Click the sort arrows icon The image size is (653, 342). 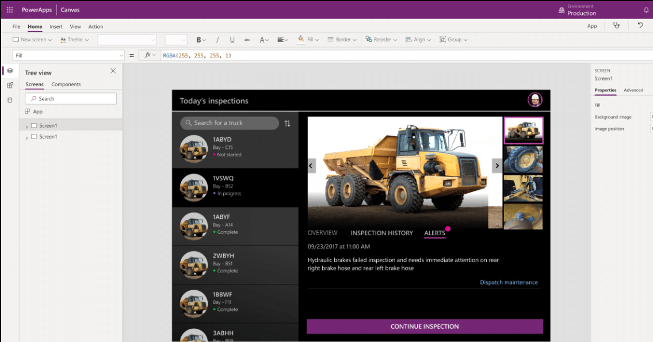[x=287, y=124]
